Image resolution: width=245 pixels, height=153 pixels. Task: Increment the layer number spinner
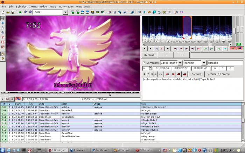pos(150,67)
